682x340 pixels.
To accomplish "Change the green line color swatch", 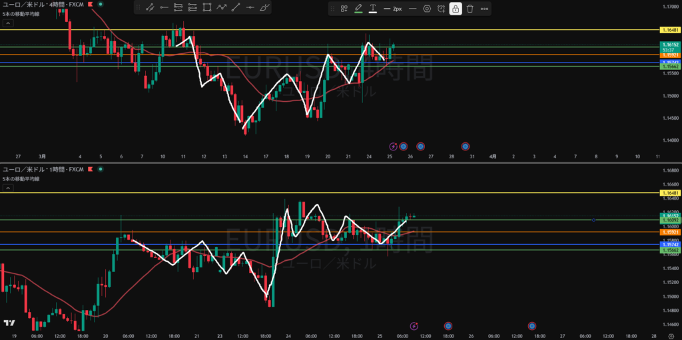I will [358, 9].
